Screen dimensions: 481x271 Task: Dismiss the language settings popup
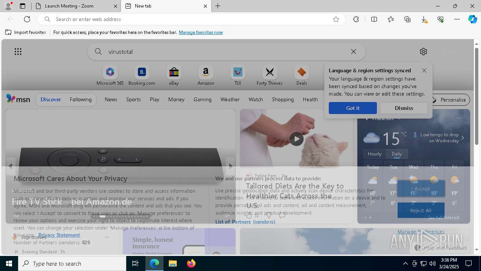tap(404, 108)
